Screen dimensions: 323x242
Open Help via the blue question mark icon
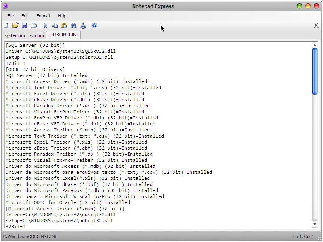click(x=94, y=25)
